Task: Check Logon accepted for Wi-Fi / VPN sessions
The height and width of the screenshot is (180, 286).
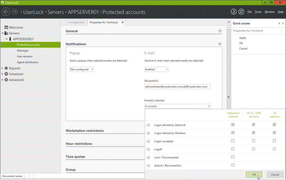Action: [x=254, y=141]
